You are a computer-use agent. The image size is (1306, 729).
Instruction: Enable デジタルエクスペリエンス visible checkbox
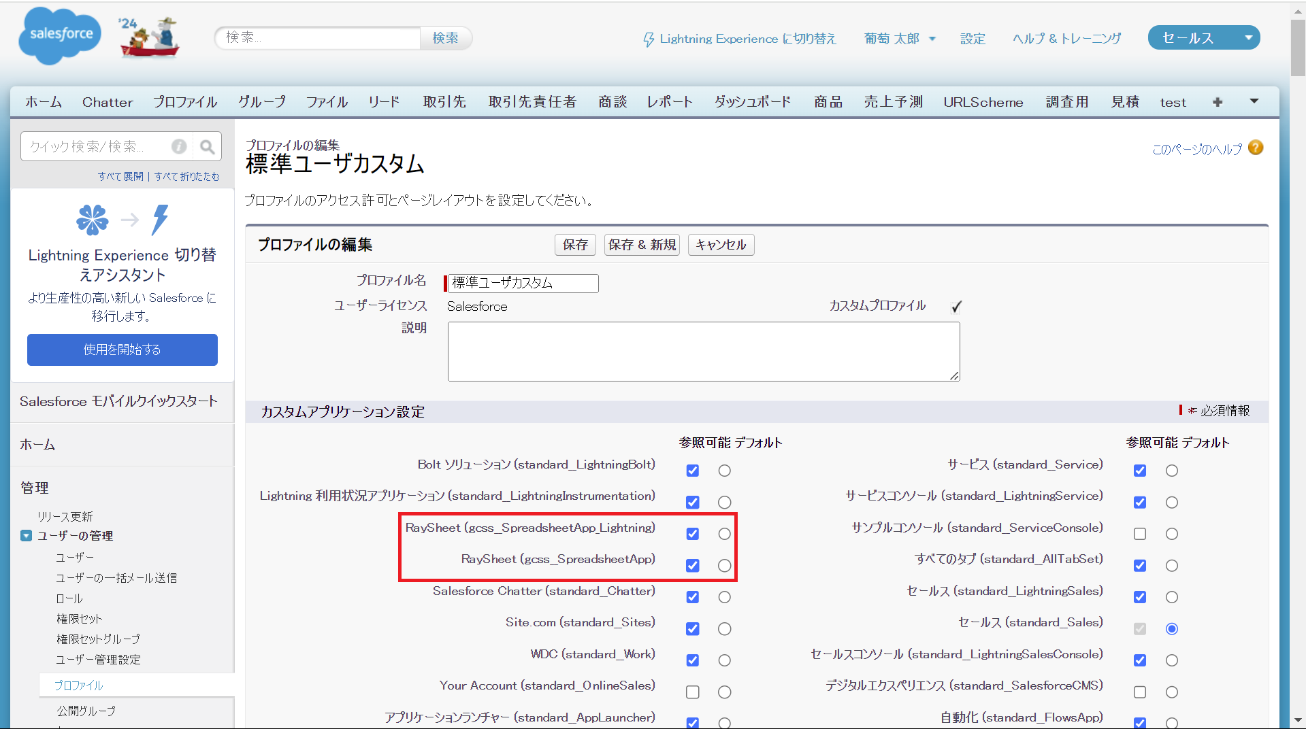click(1140, 692)
